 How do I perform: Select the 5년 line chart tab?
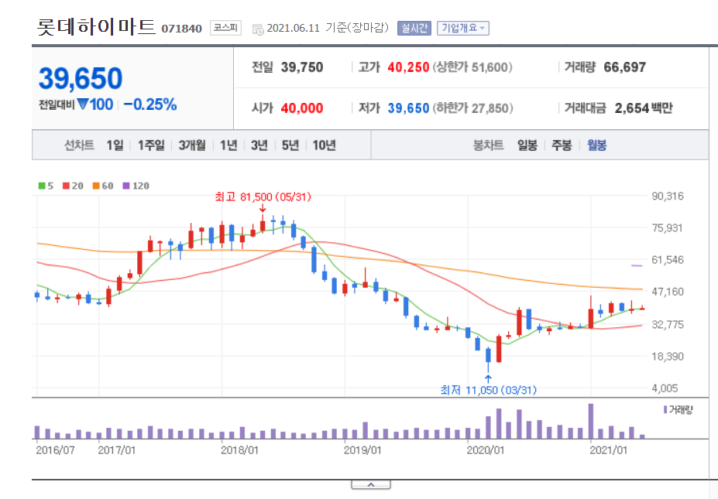click(x=290, y=145)
